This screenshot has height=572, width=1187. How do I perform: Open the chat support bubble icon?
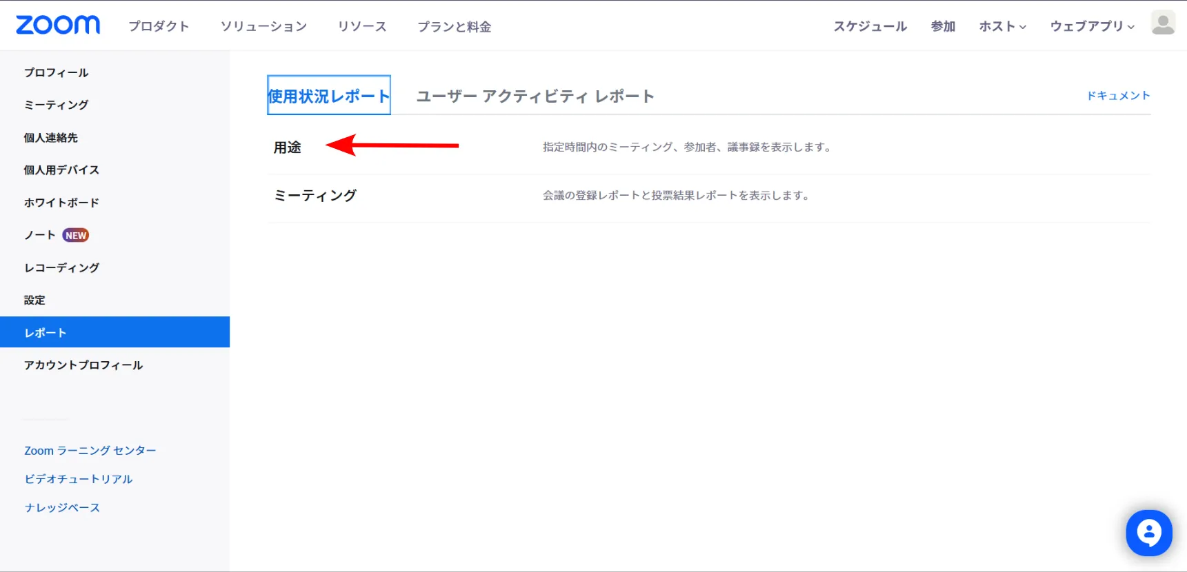pos(1148,533)
